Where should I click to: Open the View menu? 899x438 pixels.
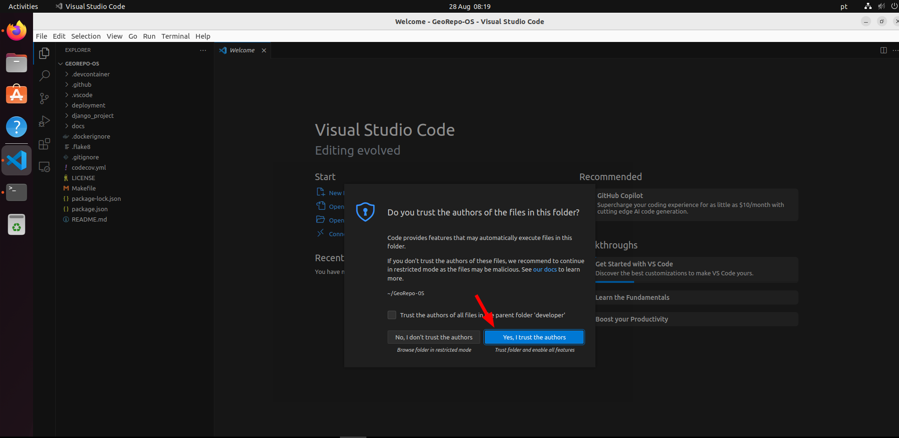[115, 36]
